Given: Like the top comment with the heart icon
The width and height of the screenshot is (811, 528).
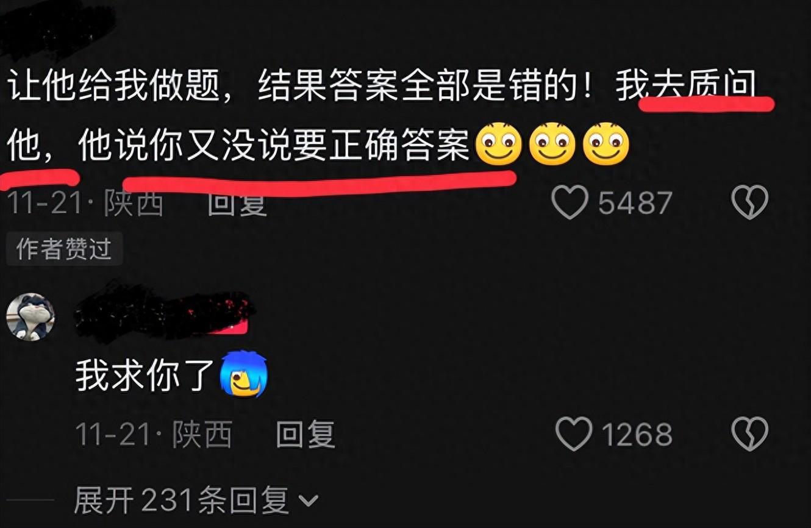Looking at the screenshot, I should 570,202.
